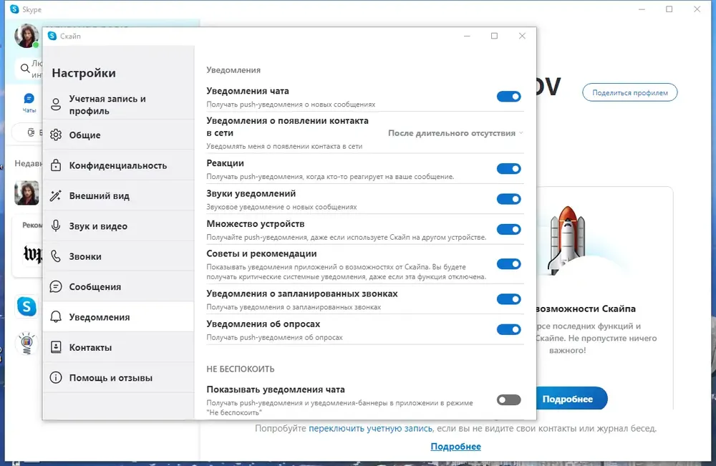Click the Help and feedback info icon
Screen dimensions: 716x466
[56, 377]
